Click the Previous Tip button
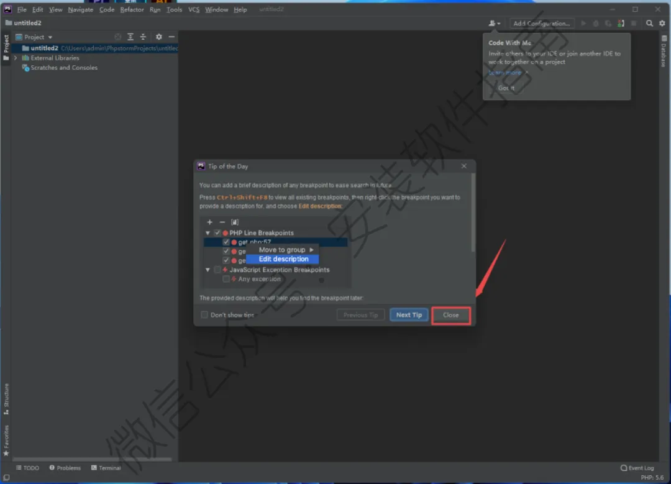The height and width of the screenshot is (484, 671). pyautogui.click(x=361, y=315)
